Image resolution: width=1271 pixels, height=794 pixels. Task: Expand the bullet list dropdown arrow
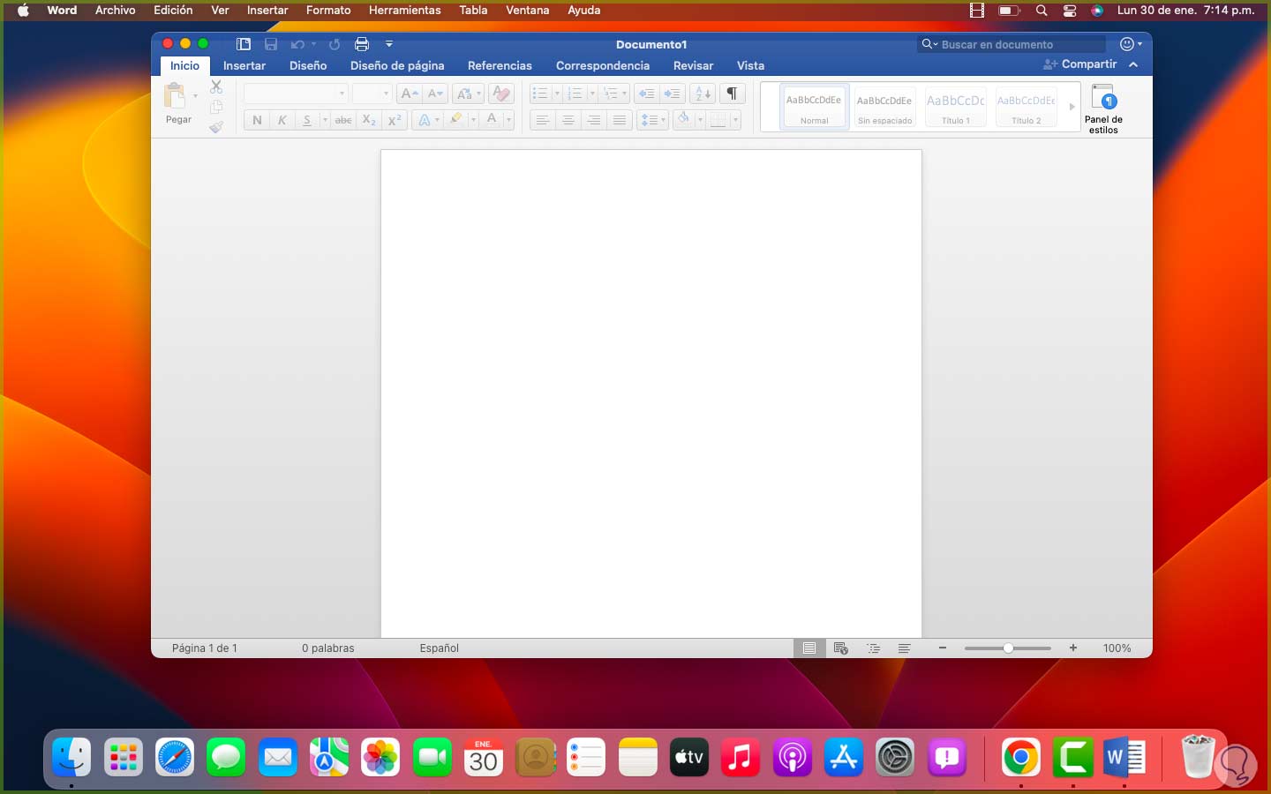pyautogui.click(x=557, y=94)
